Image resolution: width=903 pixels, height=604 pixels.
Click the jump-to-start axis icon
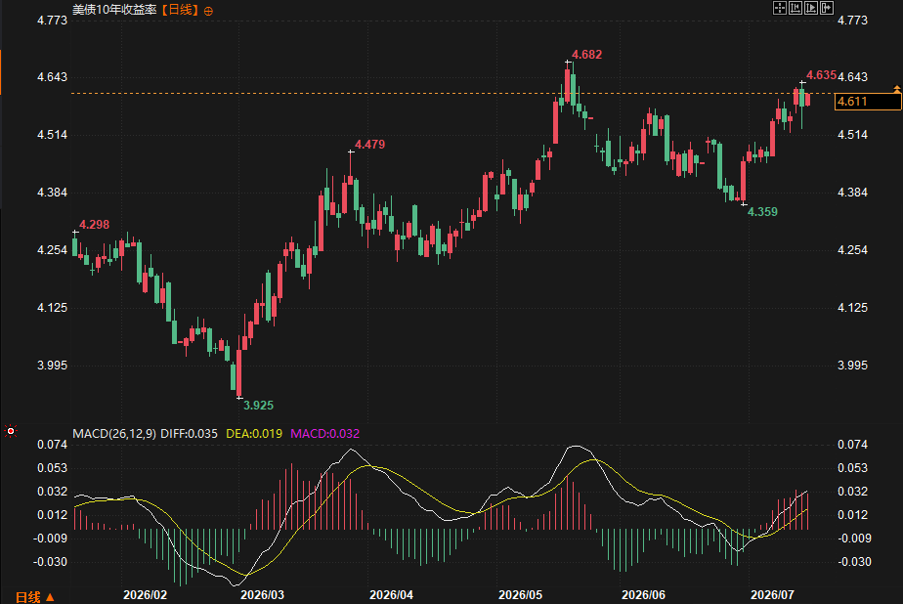(x=795, y=8)
